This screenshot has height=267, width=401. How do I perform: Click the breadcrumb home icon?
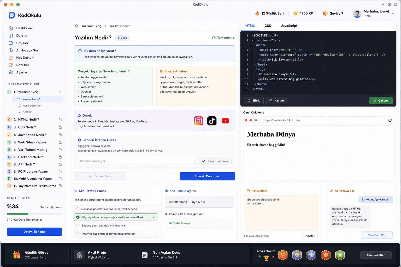pyautogui.click(x=76, y=26)
